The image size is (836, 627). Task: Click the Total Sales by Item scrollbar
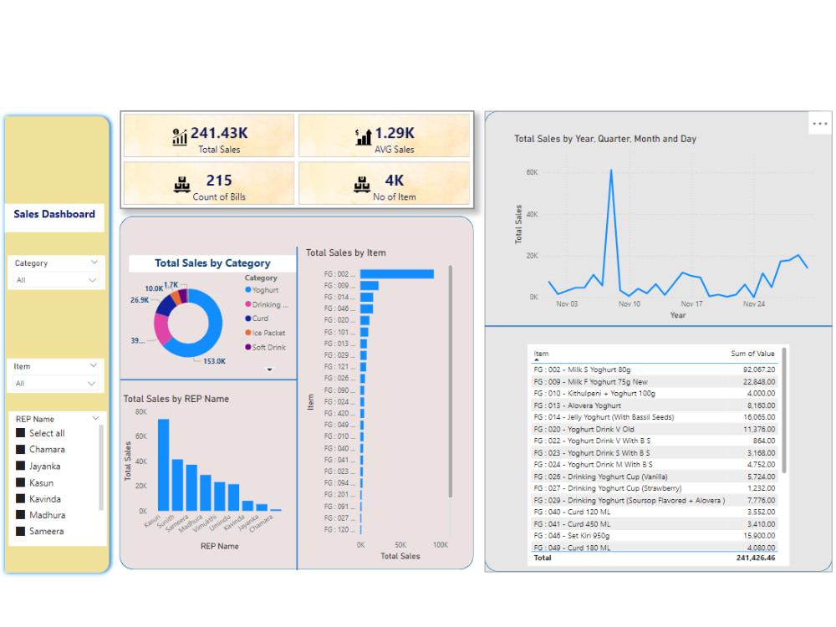coord(451,381)
